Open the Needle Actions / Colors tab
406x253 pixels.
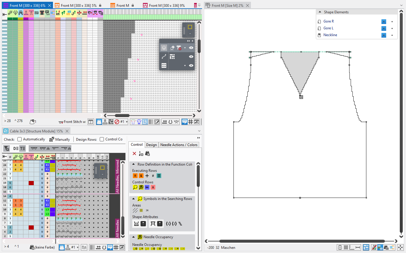tap(179, 145)
